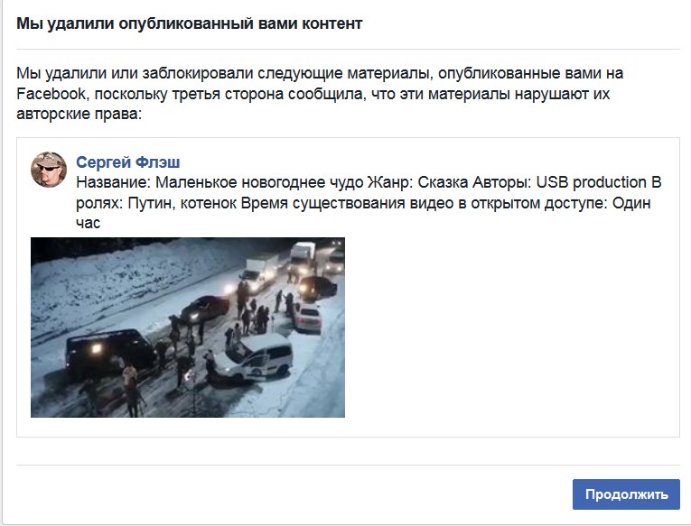Click post description starting with "Название: Маленькое"
The image size is (691, 526).
click(x=369, y=202)
